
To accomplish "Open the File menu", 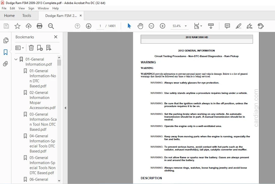I will tap(4, 8).
